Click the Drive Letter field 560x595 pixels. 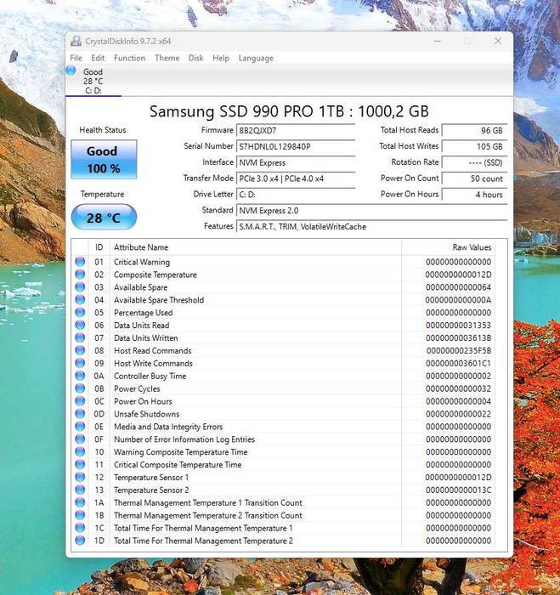[x=296, y=195]
